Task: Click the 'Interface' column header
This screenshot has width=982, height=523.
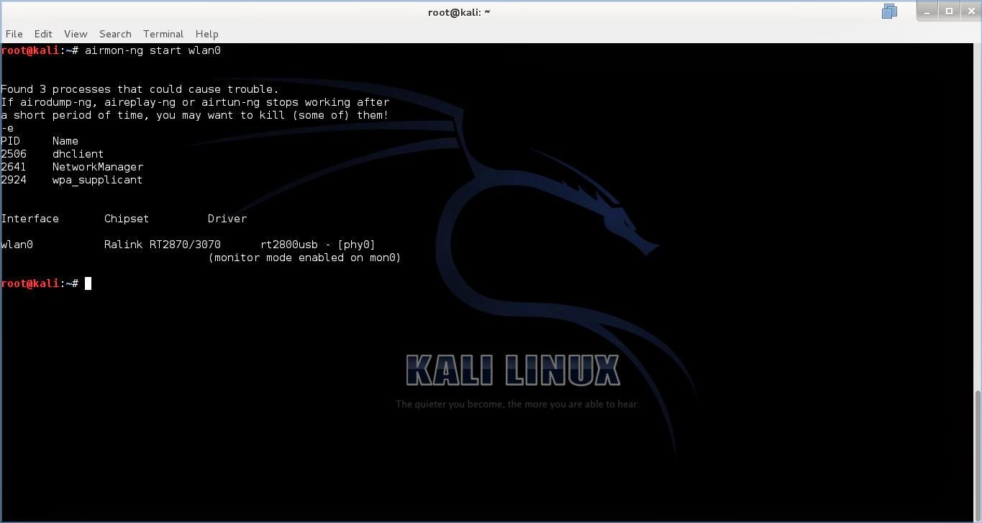Action: (29, 219)
